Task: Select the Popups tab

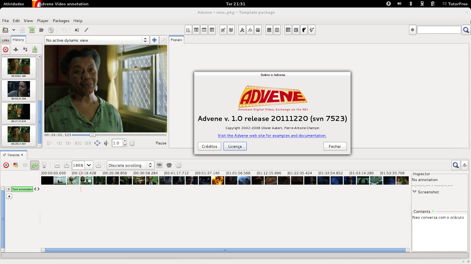Action: (176, 40)
